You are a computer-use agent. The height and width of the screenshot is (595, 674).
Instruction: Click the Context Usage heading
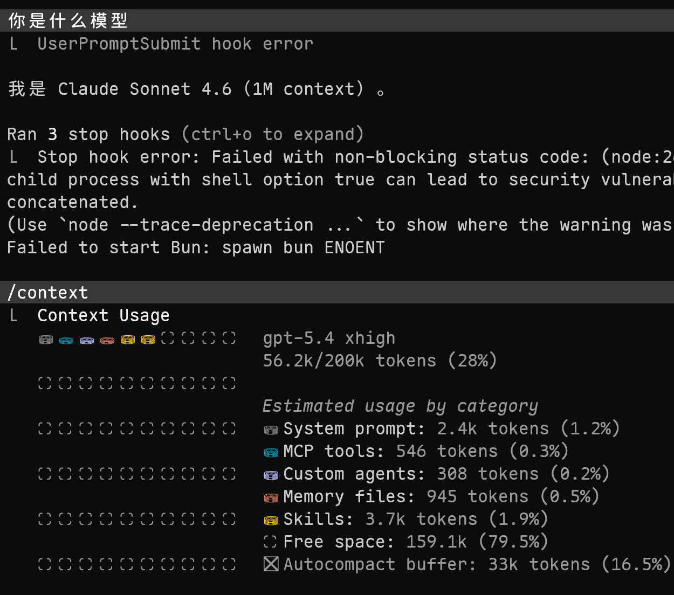[x=104, y=315]
